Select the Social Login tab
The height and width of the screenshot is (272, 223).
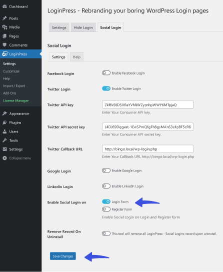[x=110, y=27]
